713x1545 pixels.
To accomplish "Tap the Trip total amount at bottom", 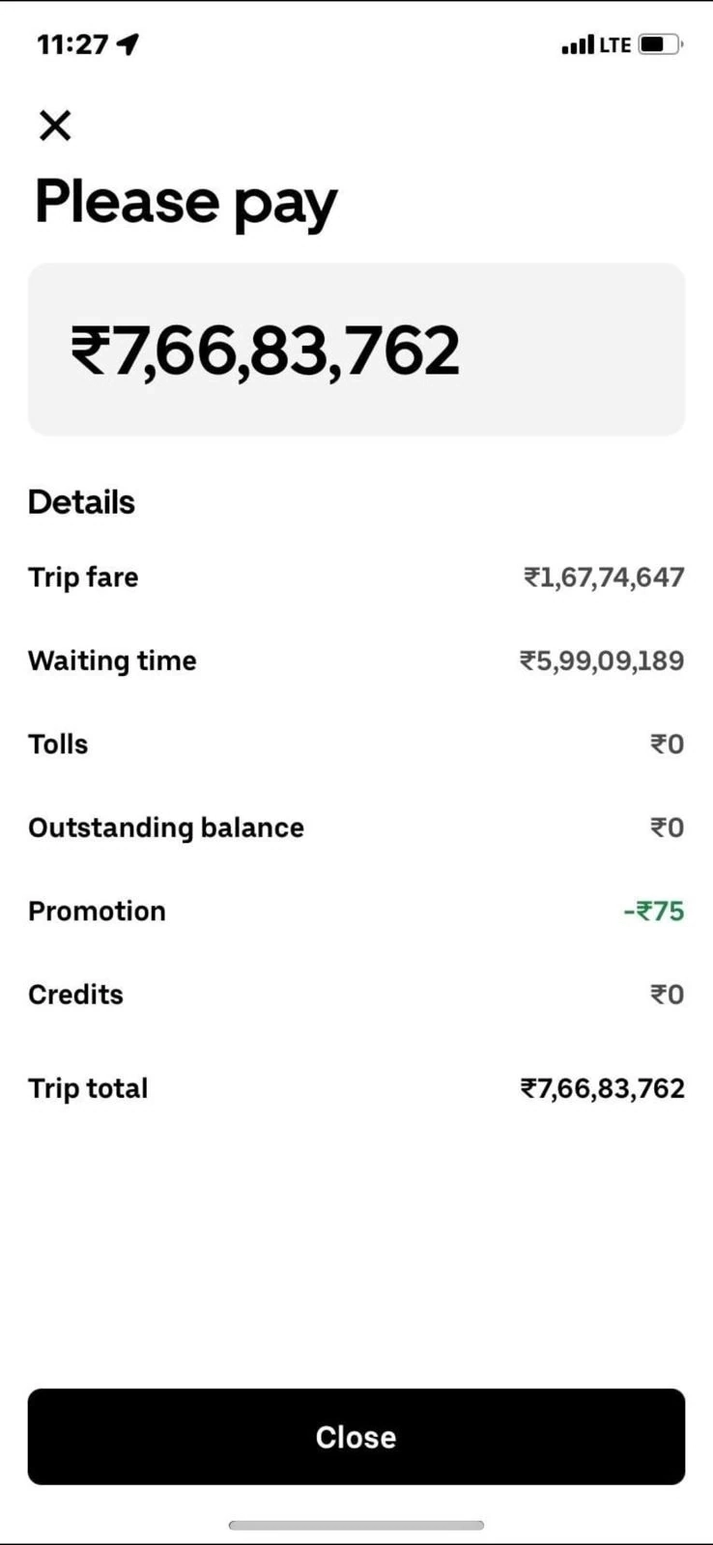I will click(603, 1088).
